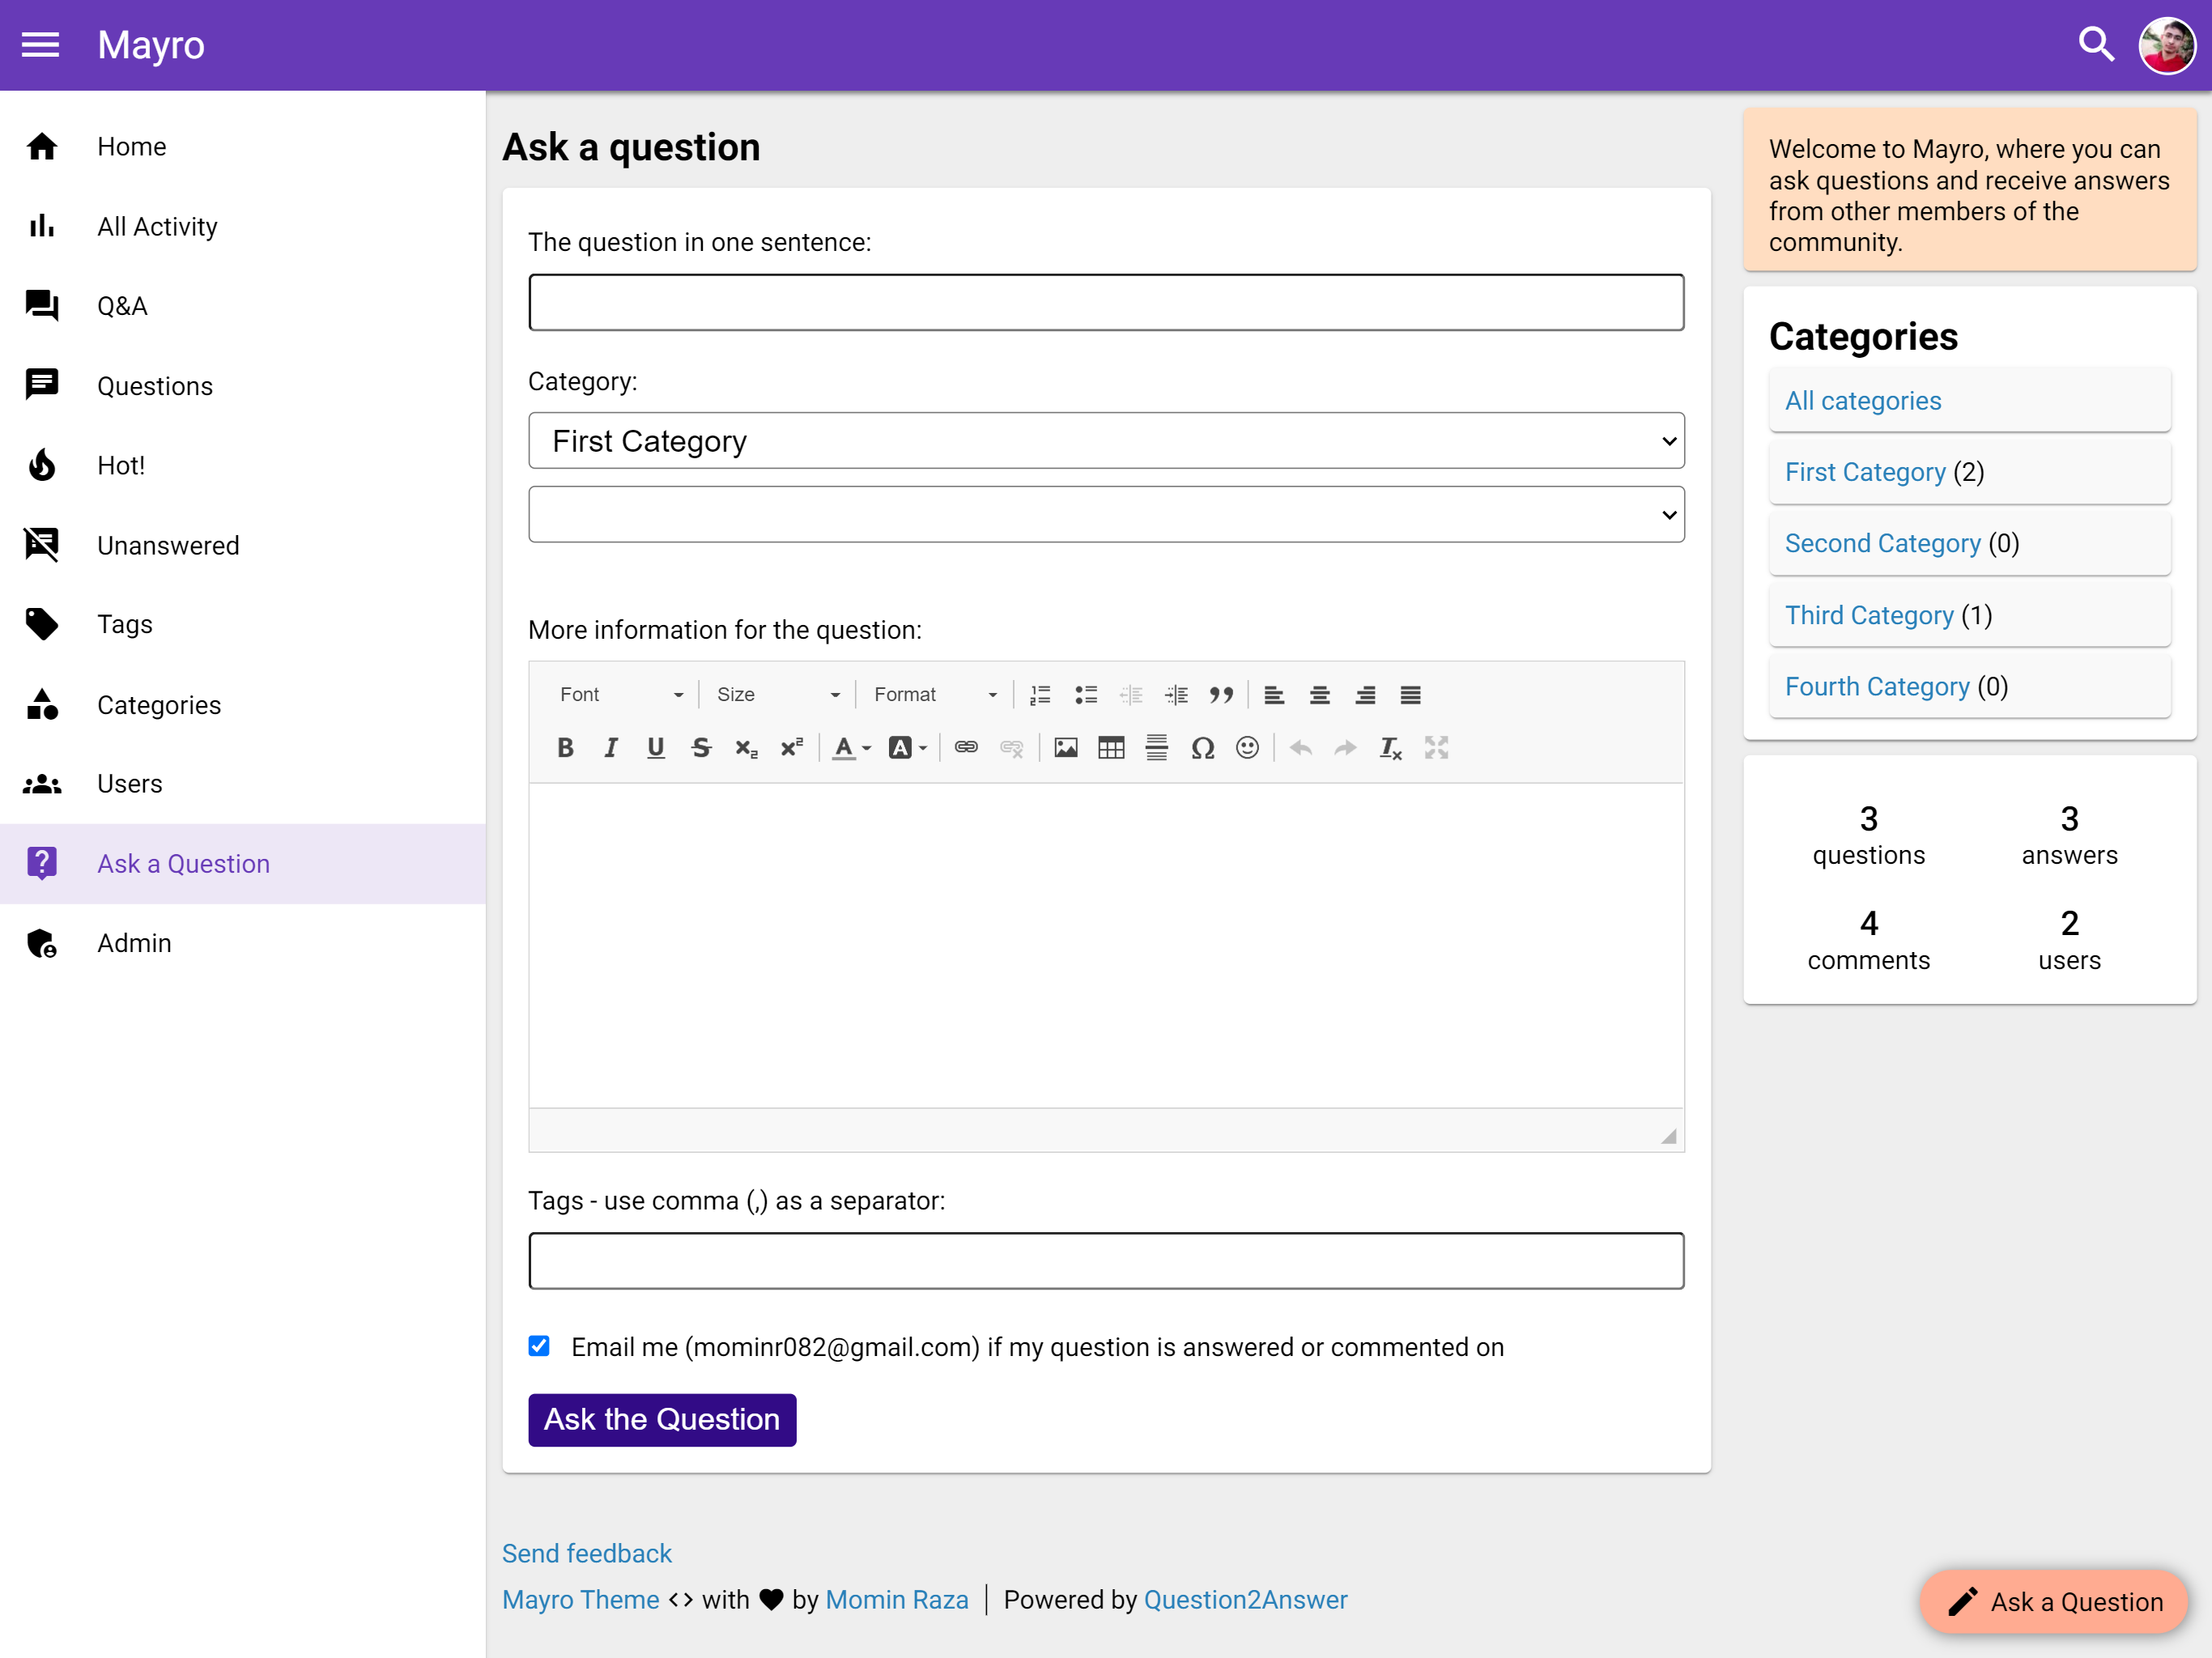This screenshot has height=1658, width=2212.
Task: Open Tags from the sidebar menu
Action: click(x=125, y=624)
